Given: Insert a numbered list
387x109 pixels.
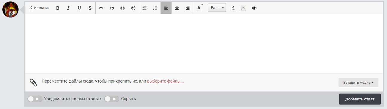Looking at the screenshot, I should 155,8.
